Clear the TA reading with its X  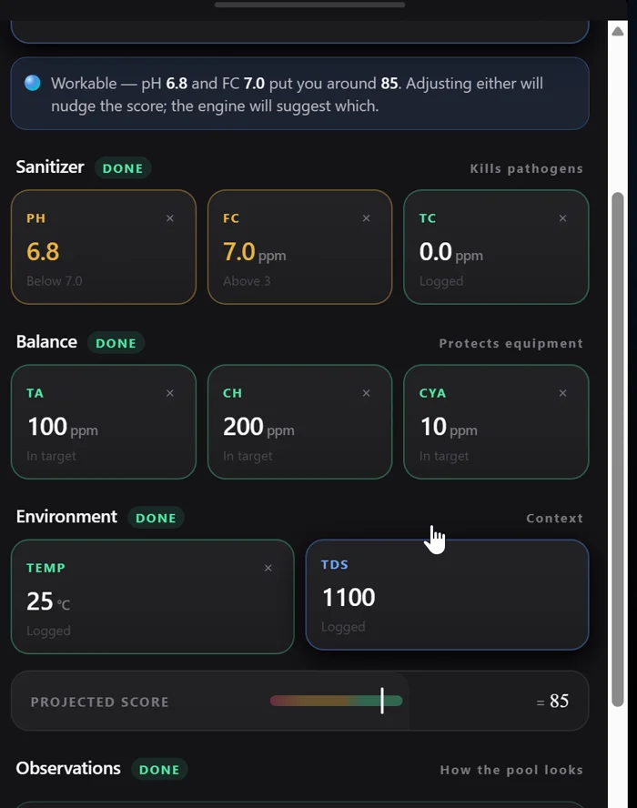click(x=170, y=393)
